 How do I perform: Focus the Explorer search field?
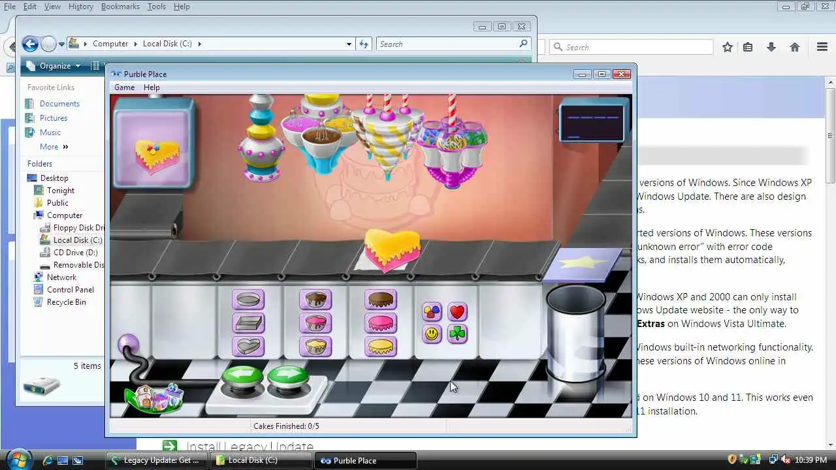[x=453, y=44]
